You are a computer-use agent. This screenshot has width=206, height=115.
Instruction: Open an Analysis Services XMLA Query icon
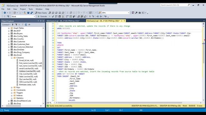[60, 13]
